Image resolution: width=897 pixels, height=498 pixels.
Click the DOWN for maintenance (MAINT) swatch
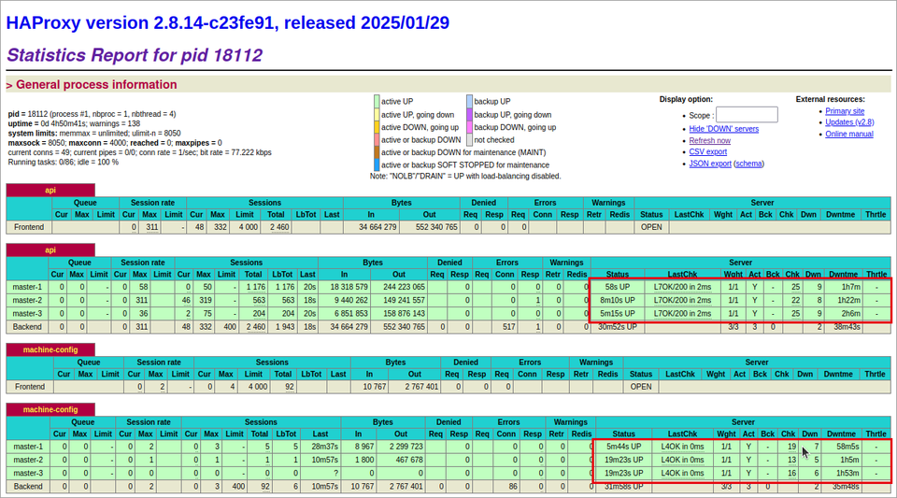(x=377, y=152)
